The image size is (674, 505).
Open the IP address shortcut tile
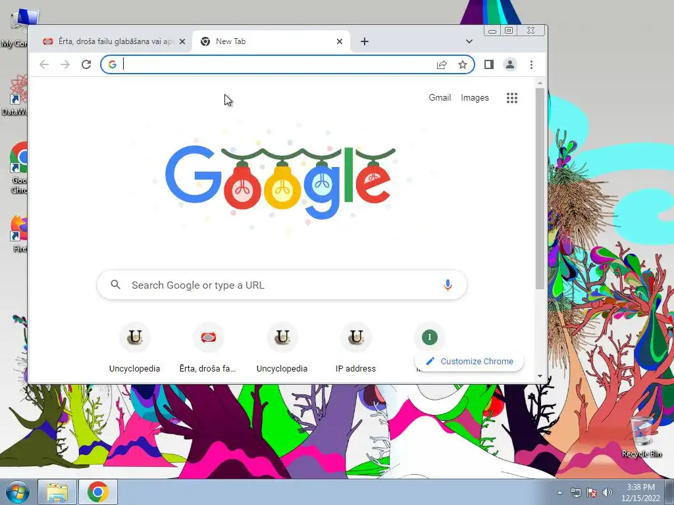click(355, 349)
